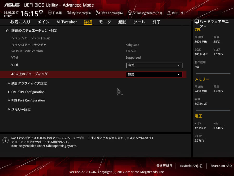Screen dimensions: 234x176
Task: Click the ハードウェアモニター panel title
Action: pos(214,24)
